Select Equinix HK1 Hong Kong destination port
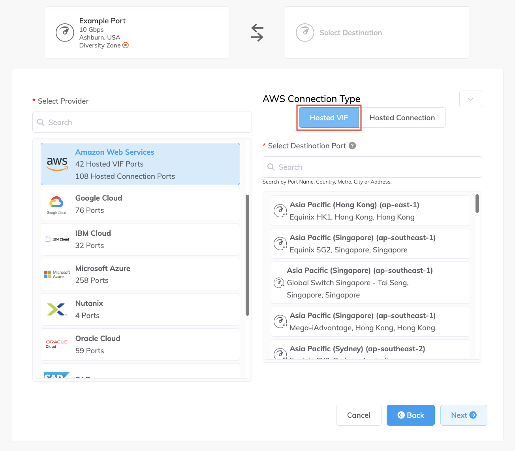This screenshot has width=515, height=451. (x=370, y=211)
